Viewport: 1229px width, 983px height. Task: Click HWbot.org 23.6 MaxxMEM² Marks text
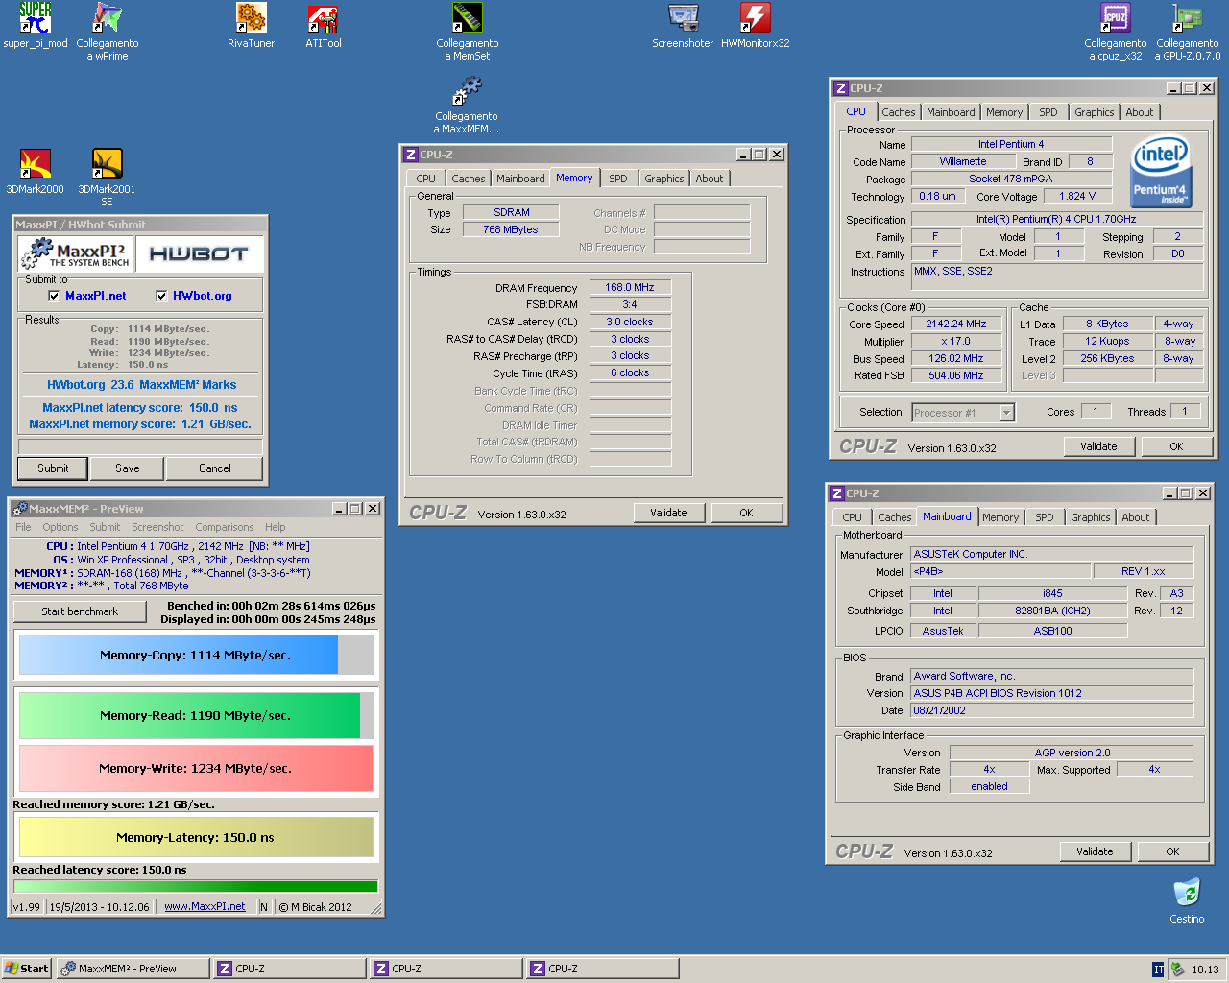(141, 385)
